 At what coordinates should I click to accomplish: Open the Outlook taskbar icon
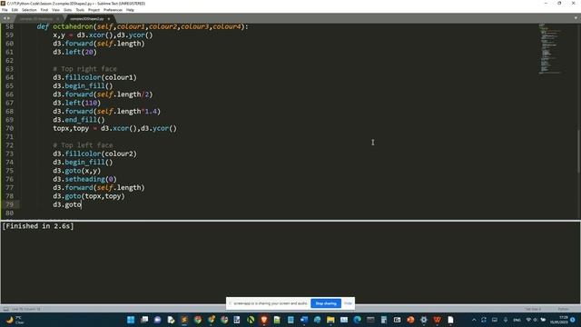pyautogui.click(x=304, y=320)
